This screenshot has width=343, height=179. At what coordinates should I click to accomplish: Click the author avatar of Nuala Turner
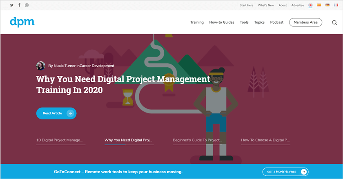41,66
